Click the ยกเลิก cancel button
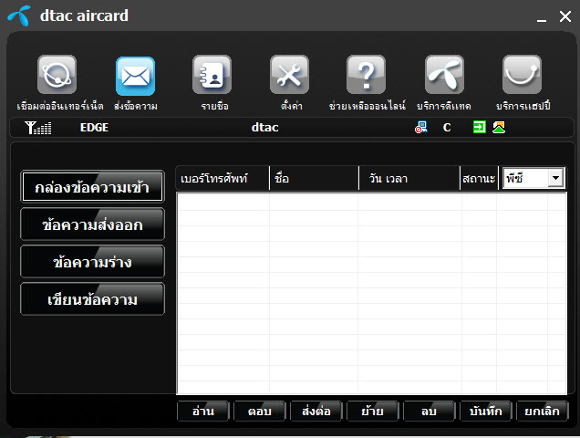This screenshot has height=438, width=580. coord(542,412)
